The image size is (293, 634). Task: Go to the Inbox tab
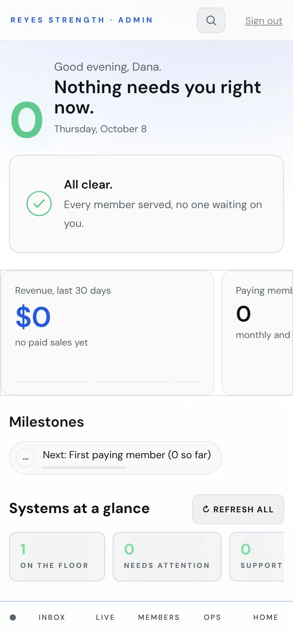52,617
